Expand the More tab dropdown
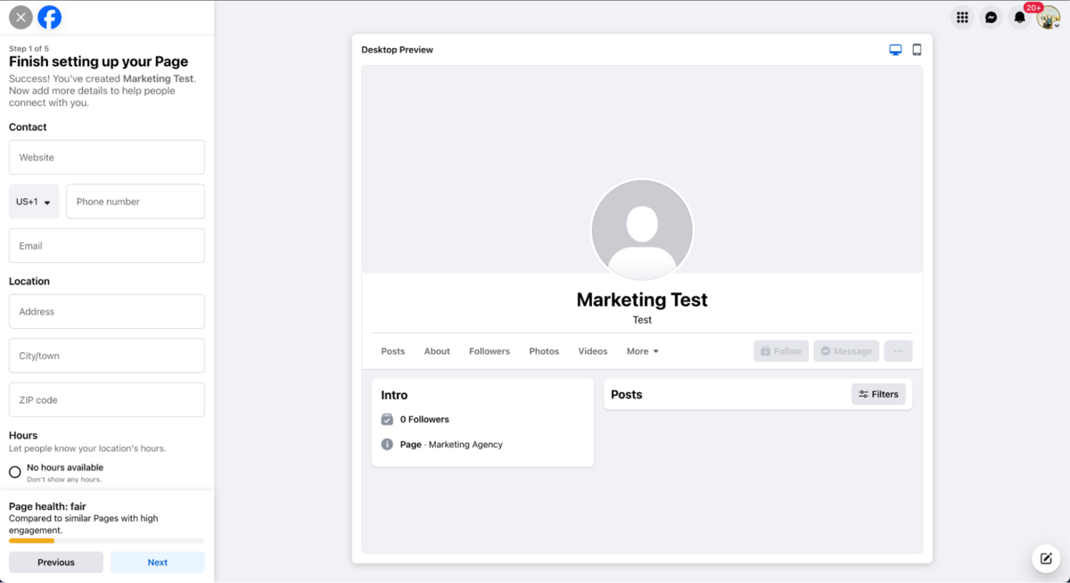This screenshot has height=583, width=1070. point(643,351)
